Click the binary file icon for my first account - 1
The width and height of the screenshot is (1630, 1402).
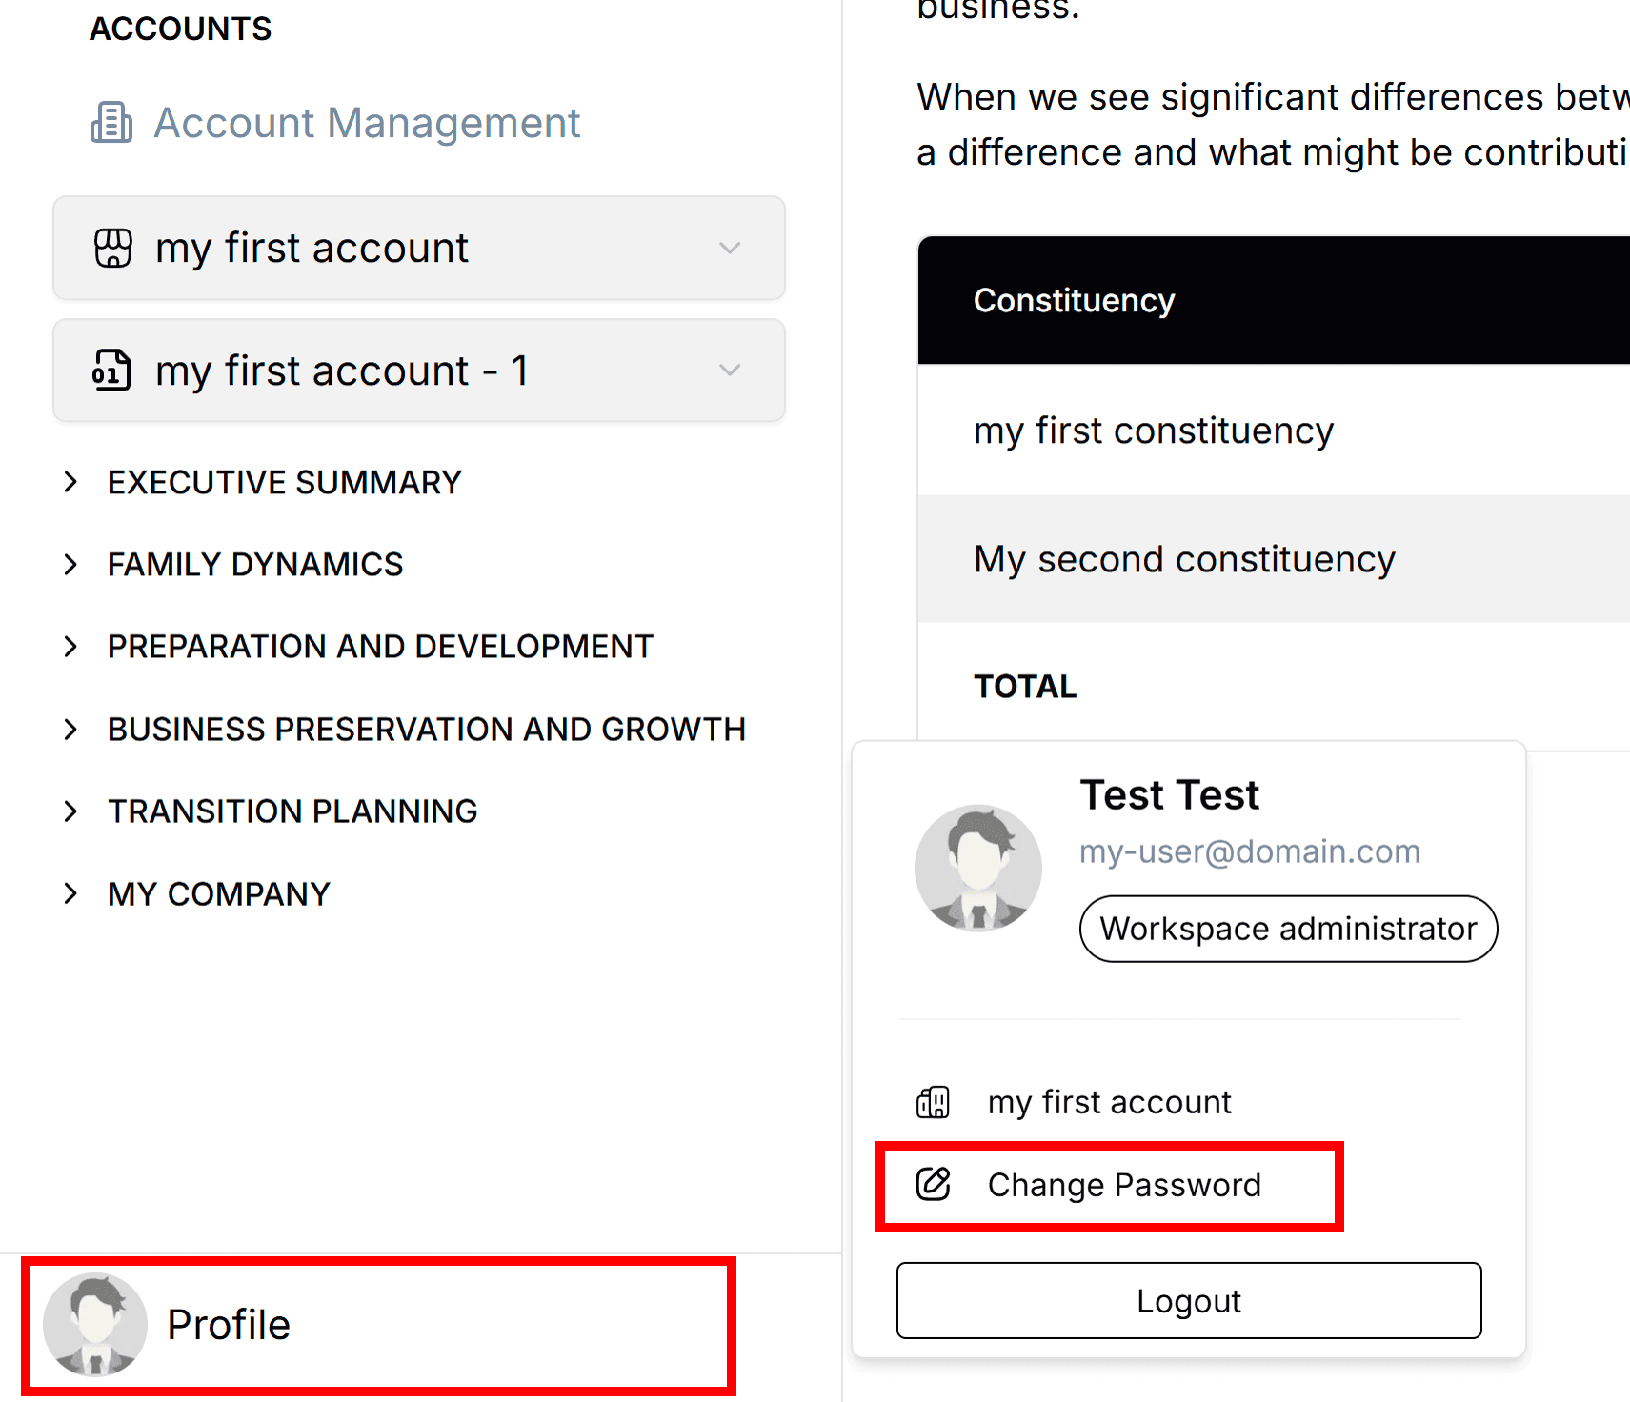click(111, 371)
